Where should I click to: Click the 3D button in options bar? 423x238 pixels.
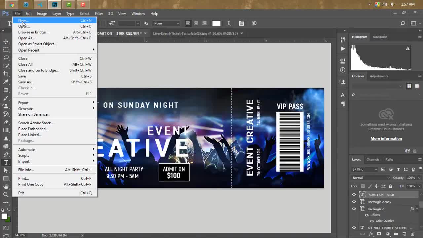pyautogui.click(x=254, y=23)
